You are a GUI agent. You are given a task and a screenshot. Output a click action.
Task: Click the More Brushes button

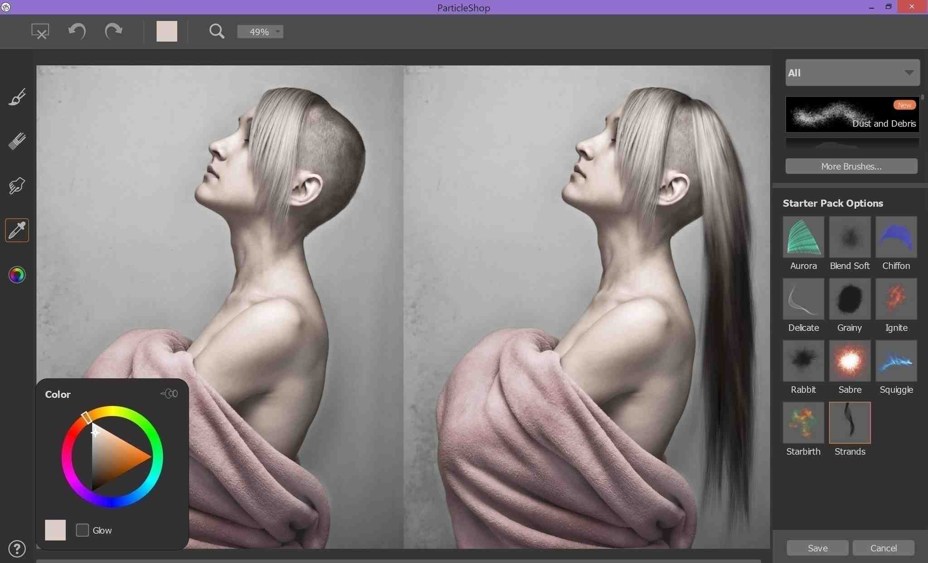(x=851, y=166)
